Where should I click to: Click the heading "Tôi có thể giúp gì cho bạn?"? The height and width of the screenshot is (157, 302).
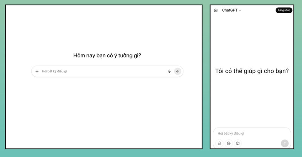tap(252, 71)
